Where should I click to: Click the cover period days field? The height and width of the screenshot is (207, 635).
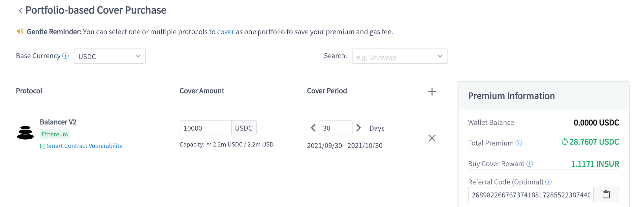[335, 128]
